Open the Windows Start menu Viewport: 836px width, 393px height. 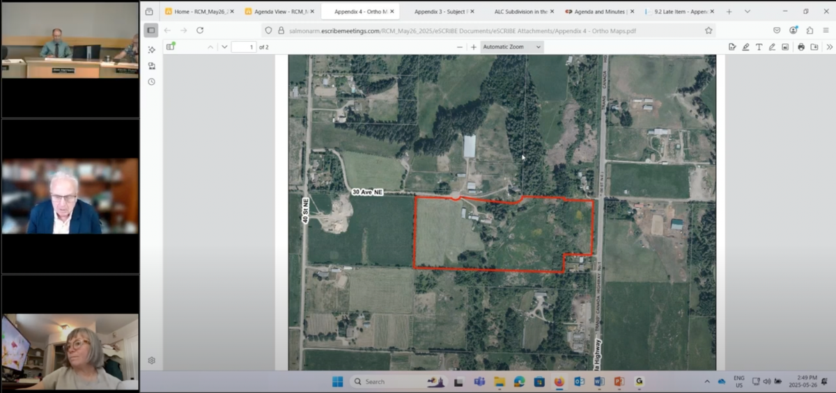pyautogui.click(x=337, y=381)
